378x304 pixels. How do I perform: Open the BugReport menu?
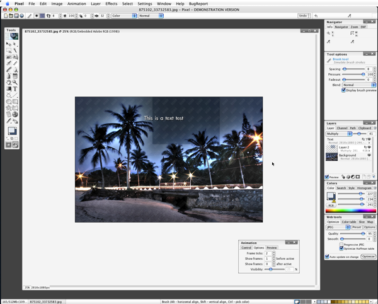click(198, 4)
